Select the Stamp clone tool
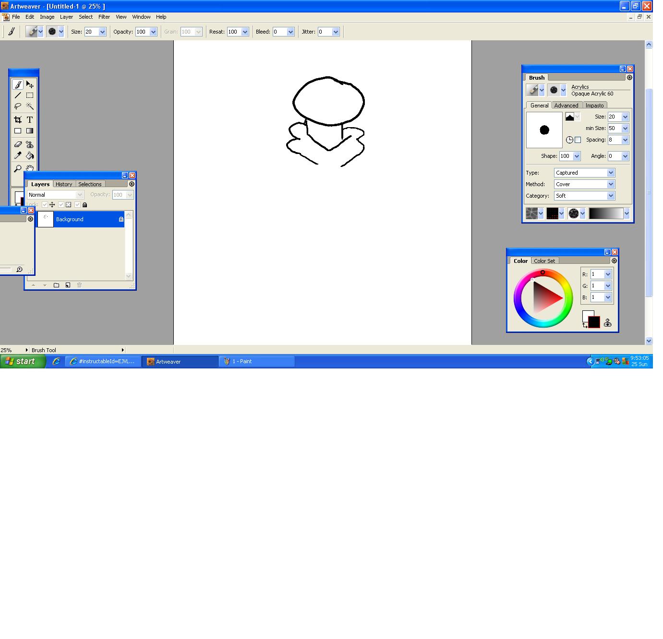 pyautogui.click(x=30, y=144)
